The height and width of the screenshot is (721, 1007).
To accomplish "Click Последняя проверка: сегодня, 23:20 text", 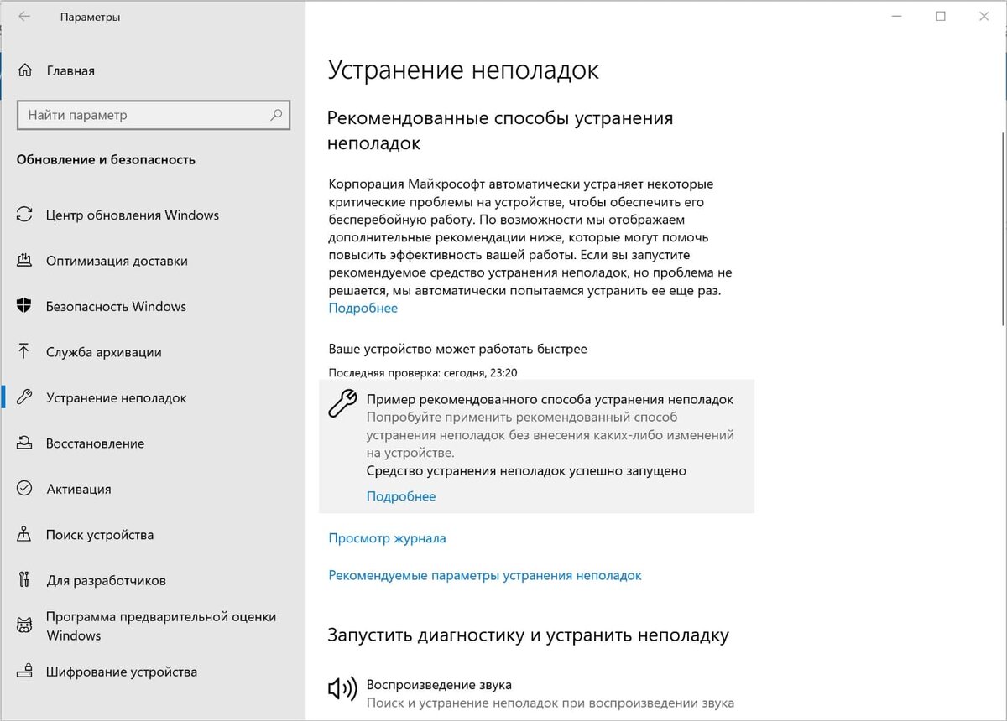I will 422,371.
